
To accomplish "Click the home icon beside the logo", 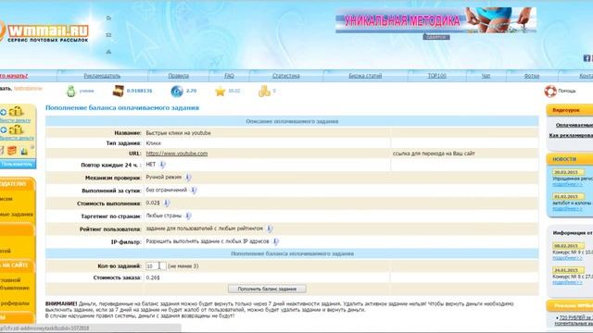I will click(x=108, y=18).
